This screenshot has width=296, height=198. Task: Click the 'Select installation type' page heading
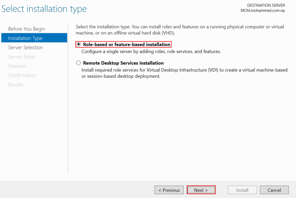click(x=44, y=9)
